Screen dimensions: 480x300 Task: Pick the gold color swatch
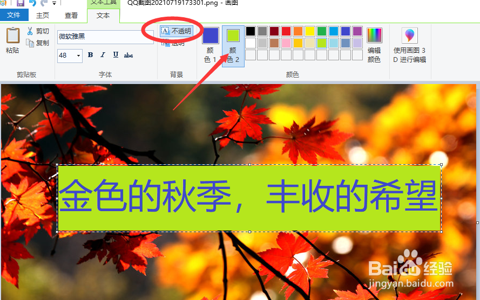298,43
